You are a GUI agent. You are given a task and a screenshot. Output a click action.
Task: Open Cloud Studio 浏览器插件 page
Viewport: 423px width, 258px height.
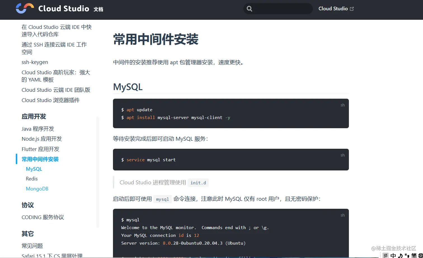[51, 100]
